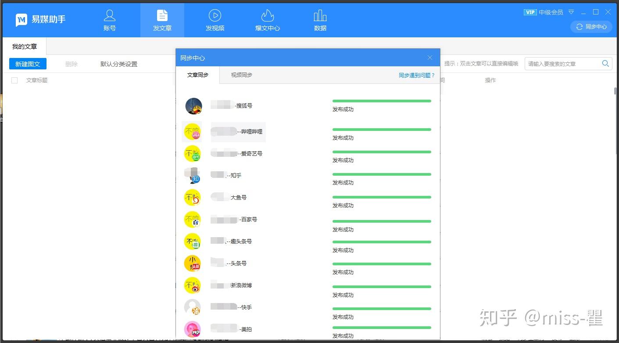Select the 发文章 tab in top bar
Image resolution: width=619 pixels, height=343 pixels.
click(162, 20)
